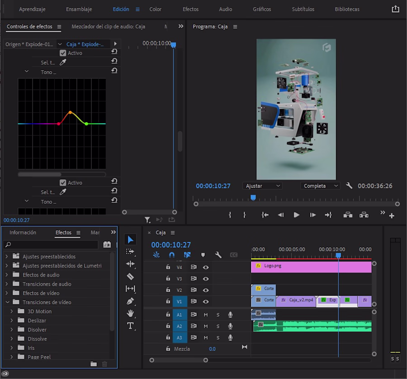Screen dimensions: 407x379
Task: Toggle V2 track output eye
Action: [206, 290]
